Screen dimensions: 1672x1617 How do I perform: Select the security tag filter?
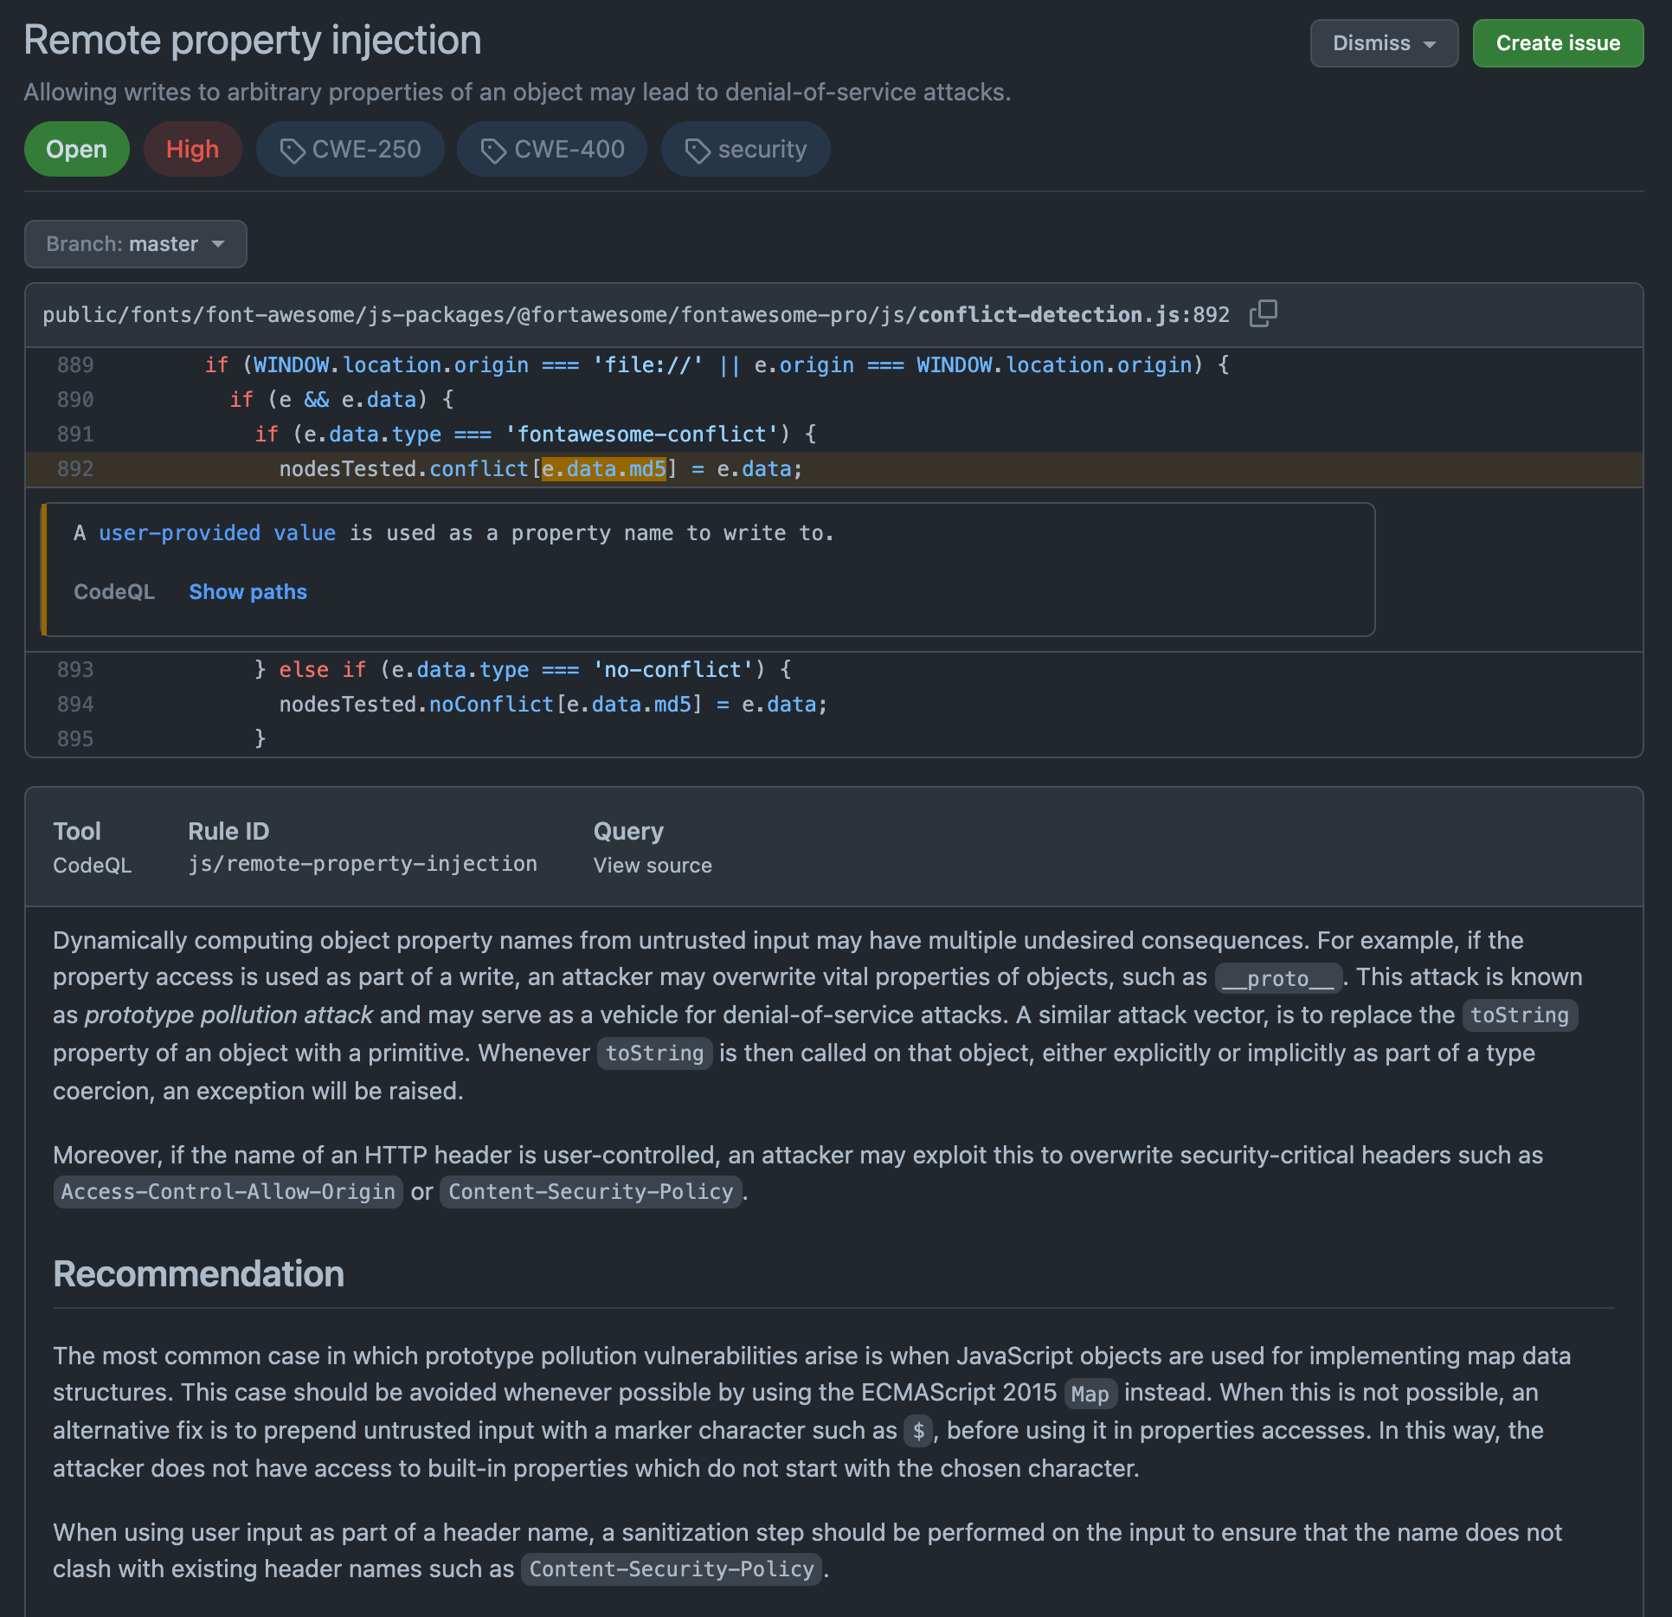(x=745, y=149)
